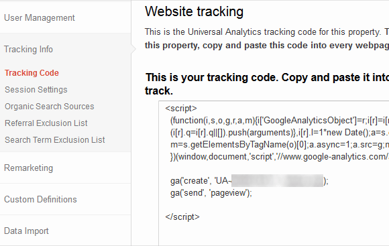
Task: Click the Website tracking heading
Action: (x=194, y=11)
